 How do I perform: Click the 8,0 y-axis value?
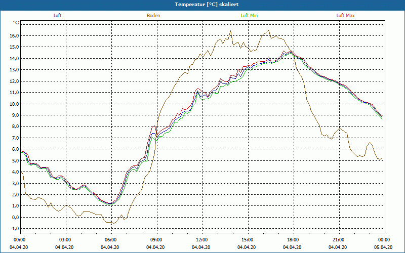[x=16, y=126]
